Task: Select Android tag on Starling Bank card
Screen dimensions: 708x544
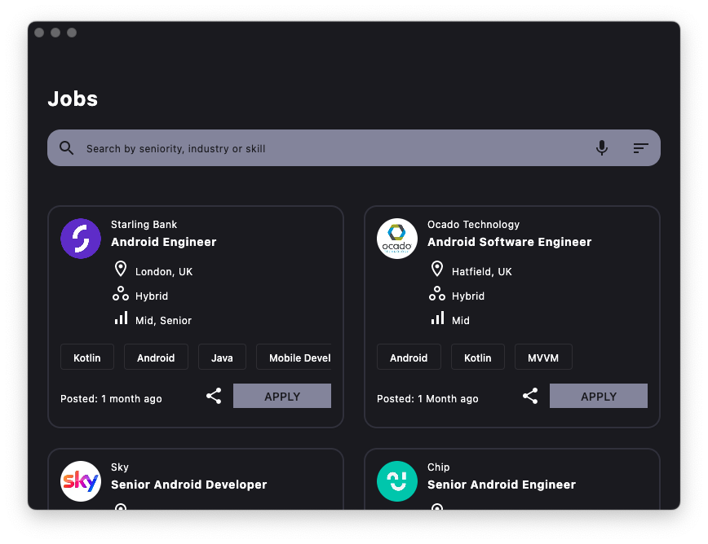Action: [x=156, y=357]
